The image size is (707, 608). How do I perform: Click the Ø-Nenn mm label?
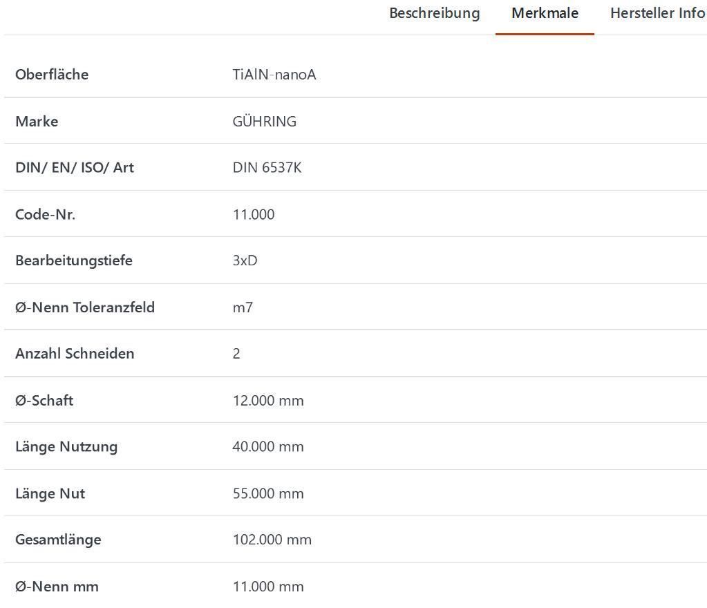click(x=57, y=587)
